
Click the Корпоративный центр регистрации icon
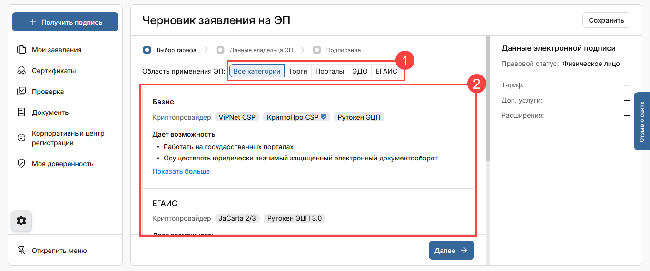[21, 138]
